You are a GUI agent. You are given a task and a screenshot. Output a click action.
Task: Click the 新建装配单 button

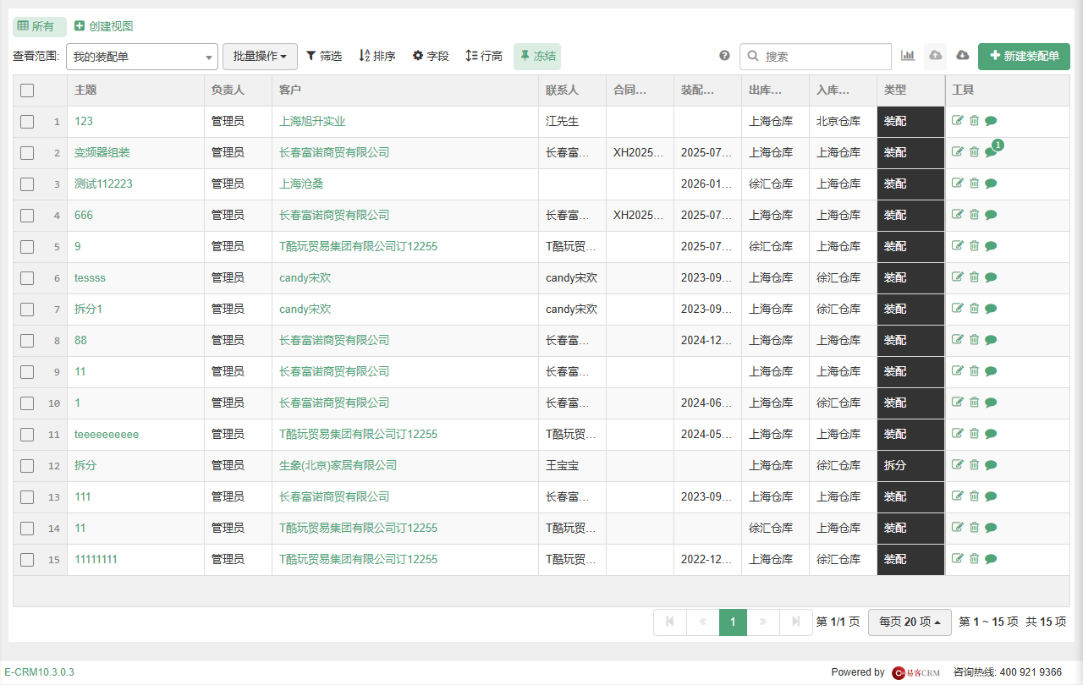point(1024,56)
